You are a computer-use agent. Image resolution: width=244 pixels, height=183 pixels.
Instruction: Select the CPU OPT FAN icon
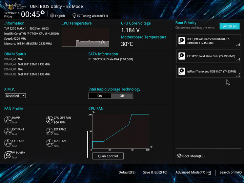click(x=49, y=120)
